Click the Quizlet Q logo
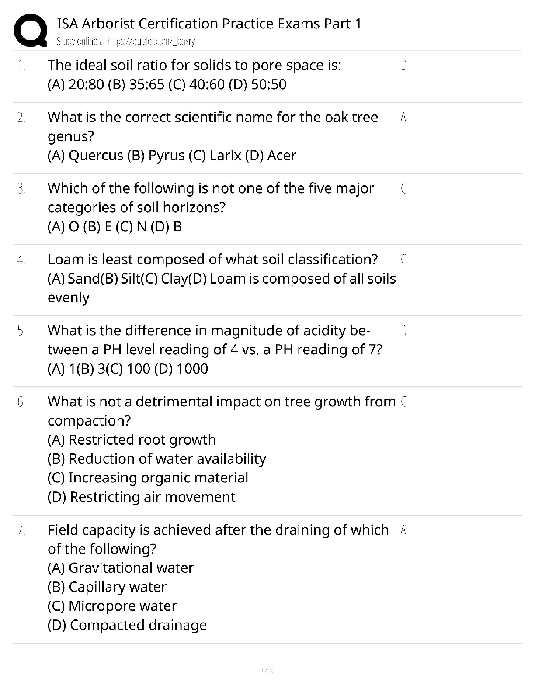This screenshot has height=692, width=535. 30,30
